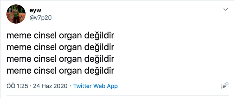Image resolution: width=234 pixels, height=98 pixels.
Task: Visit the eyw display name
Action: coord(35,10)
